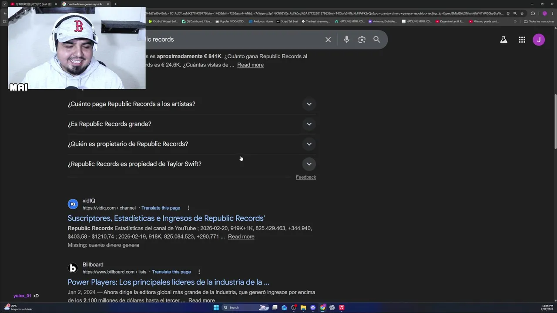
Task: Switch to Chrome in the taskbar
Action: pos(322,307)
